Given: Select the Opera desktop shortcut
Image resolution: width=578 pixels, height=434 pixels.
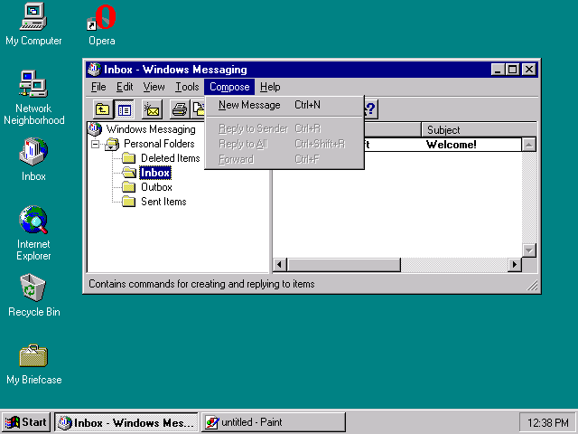Looking at the screenshot, I should click(102, 24).
